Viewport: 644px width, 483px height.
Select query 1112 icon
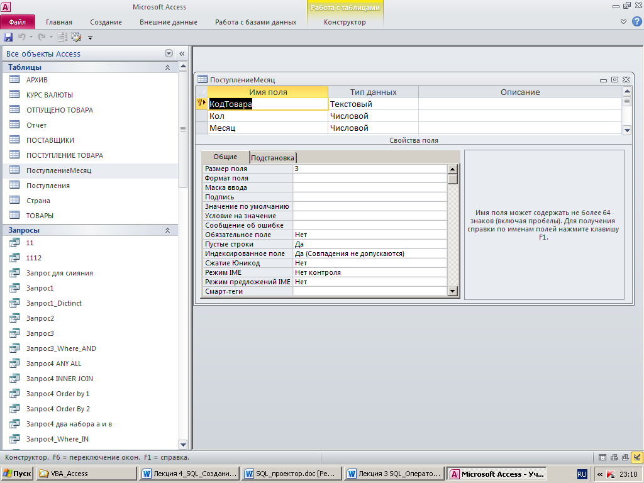pos(14,257)
